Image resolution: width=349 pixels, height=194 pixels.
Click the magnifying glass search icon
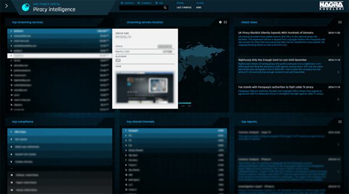pyautogui.click(x=165, y=8)
